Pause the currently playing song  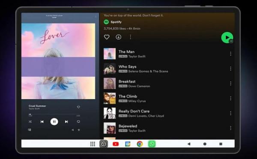tap(54, 122)
